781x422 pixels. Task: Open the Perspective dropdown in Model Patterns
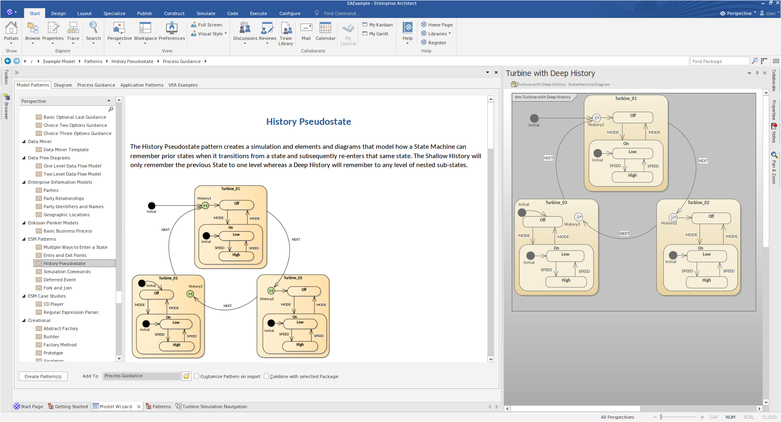(109, 101)
